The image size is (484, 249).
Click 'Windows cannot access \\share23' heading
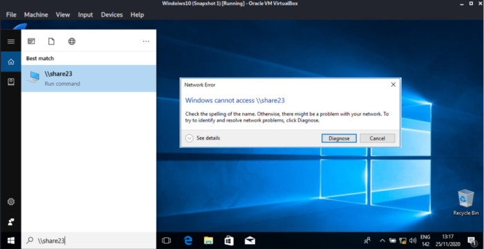coord(235,100)
